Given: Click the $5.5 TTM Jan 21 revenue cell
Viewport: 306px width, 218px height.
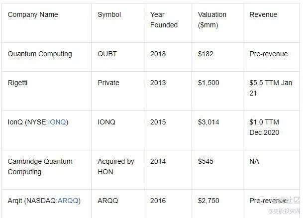Looking at the screenshot, I should [271, 88].
